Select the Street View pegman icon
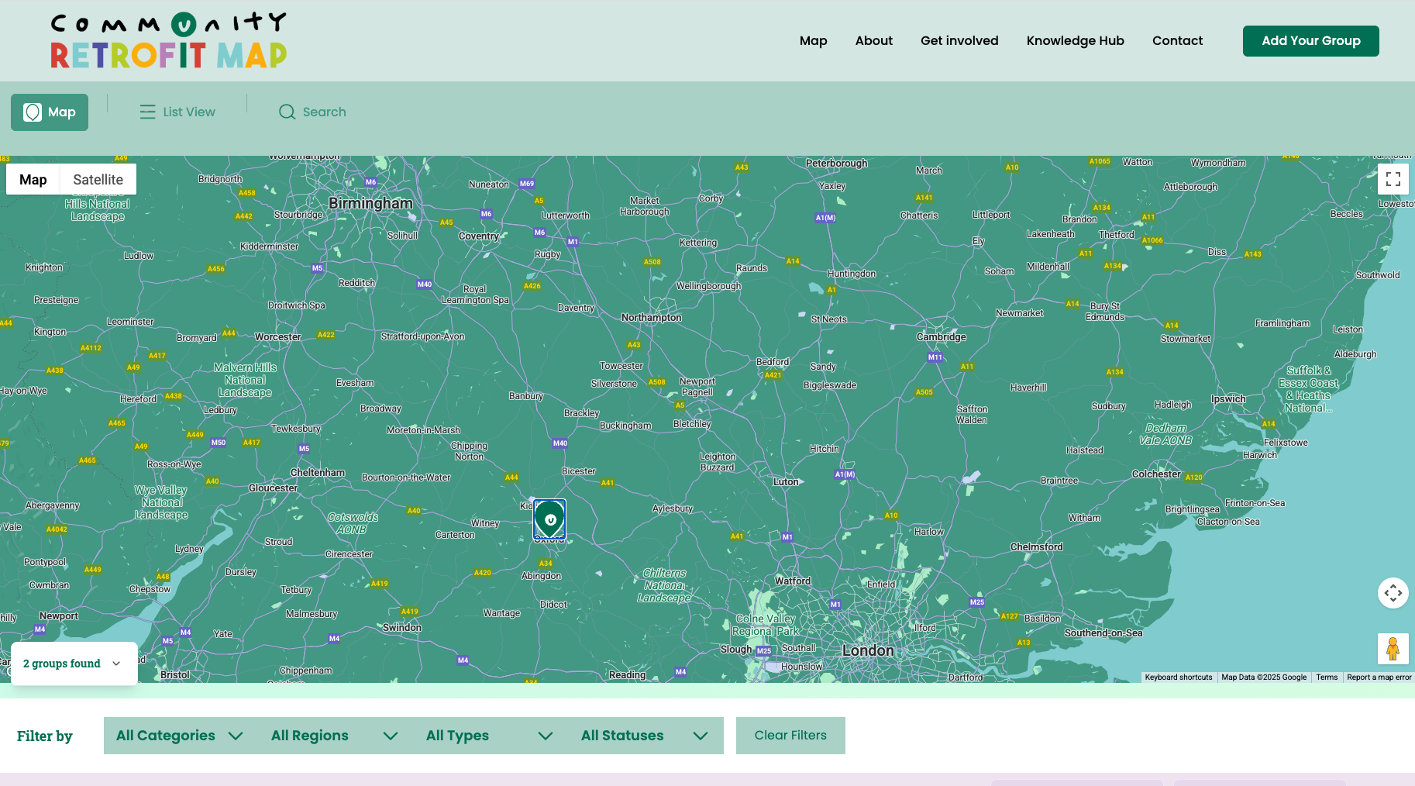The image size is (1415, 786). pyautogui.click(x=1393, y=649)
